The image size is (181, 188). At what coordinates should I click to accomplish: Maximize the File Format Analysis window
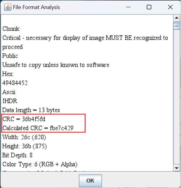point(149,7)
